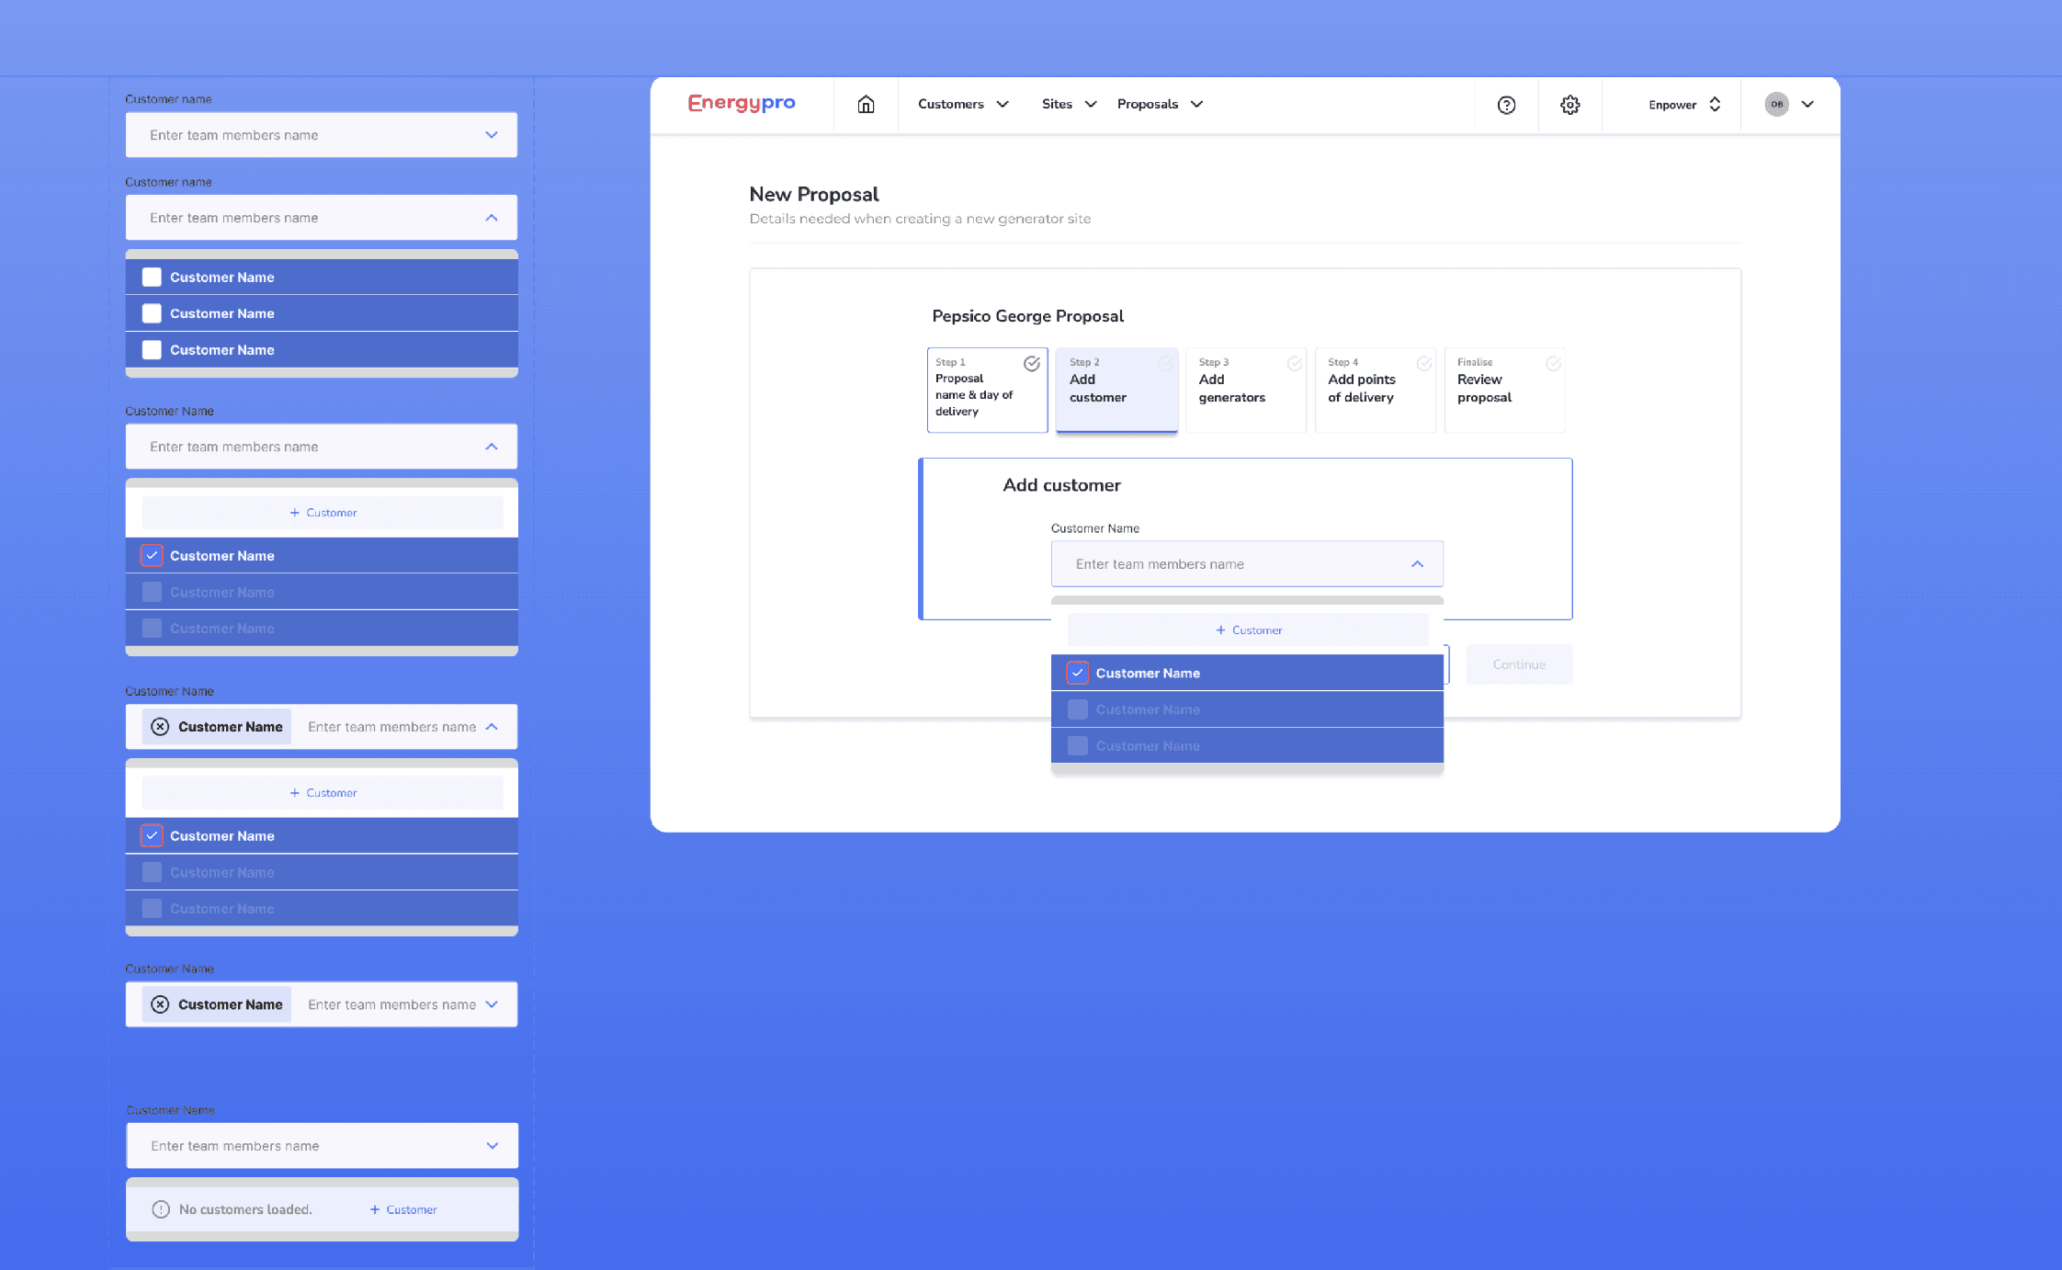This screenshot has width=2062, height=1270.
Task: Uncheck Customer Name in the Add customer dropdown
Action: pos(1077,674)
